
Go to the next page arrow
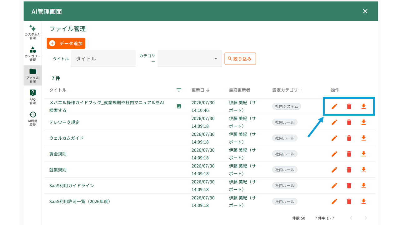coord(366,218)
